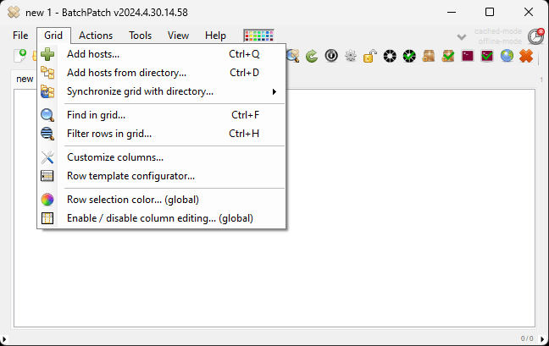This screenshot has width=549, height=346.
Task: Click the new tab page icon with green dot
Action: 20,56
